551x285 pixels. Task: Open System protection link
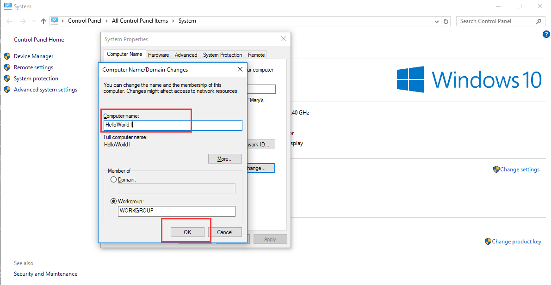[36, 79]
